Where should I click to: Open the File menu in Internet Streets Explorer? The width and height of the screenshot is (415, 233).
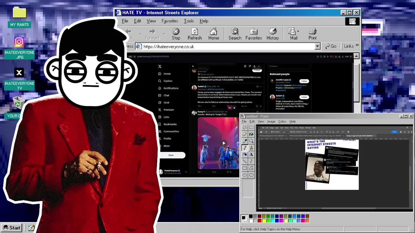125,21
